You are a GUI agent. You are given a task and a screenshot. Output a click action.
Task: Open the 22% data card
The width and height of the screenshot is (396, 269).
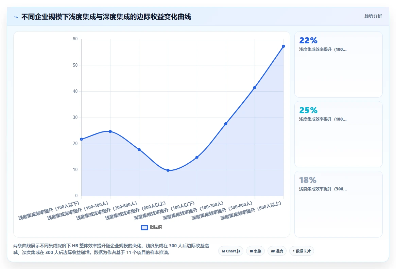(x=339, y=64)
